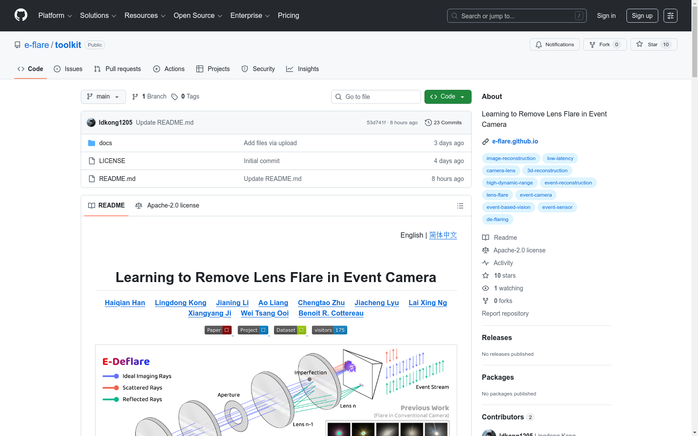Click the 0 Tags link
This screenshot has width=698, height=436.
[185, 96]
